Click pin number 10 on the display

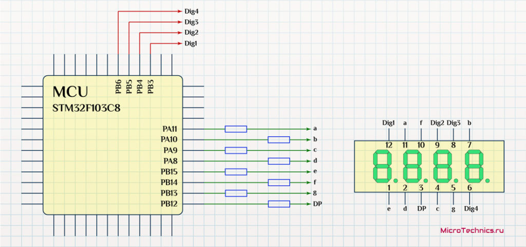pos(421,145)
